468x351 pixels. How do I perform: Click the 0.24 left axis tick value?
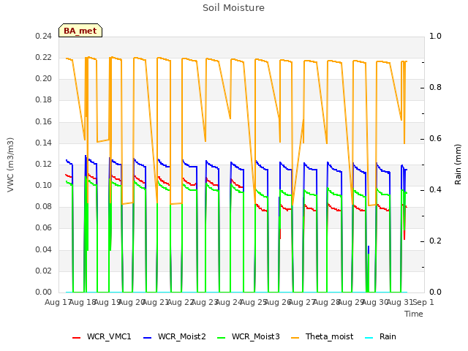point(44,36)
